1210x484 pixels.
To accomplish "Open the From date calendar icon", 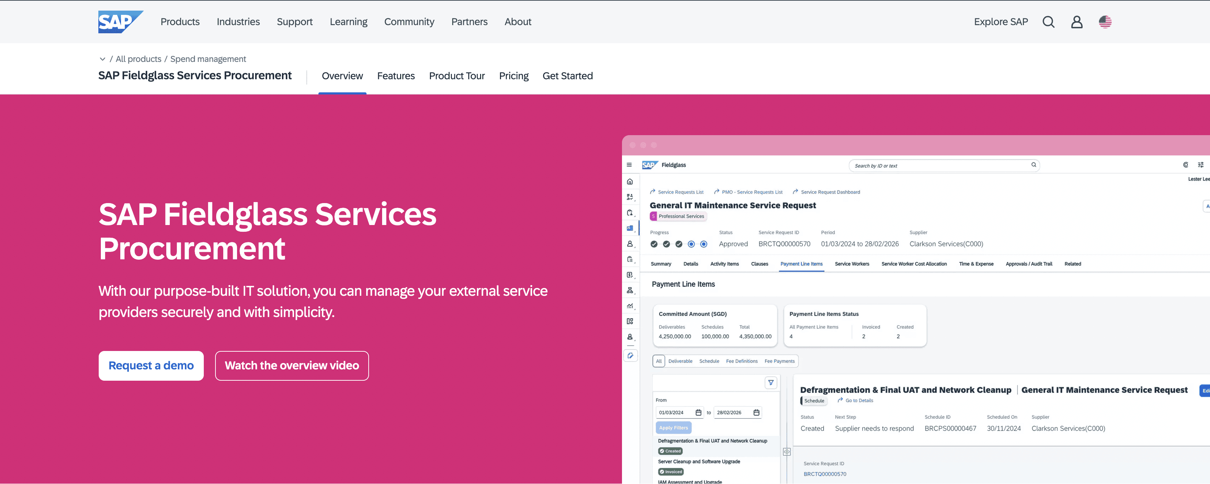I will pos(698,413).
